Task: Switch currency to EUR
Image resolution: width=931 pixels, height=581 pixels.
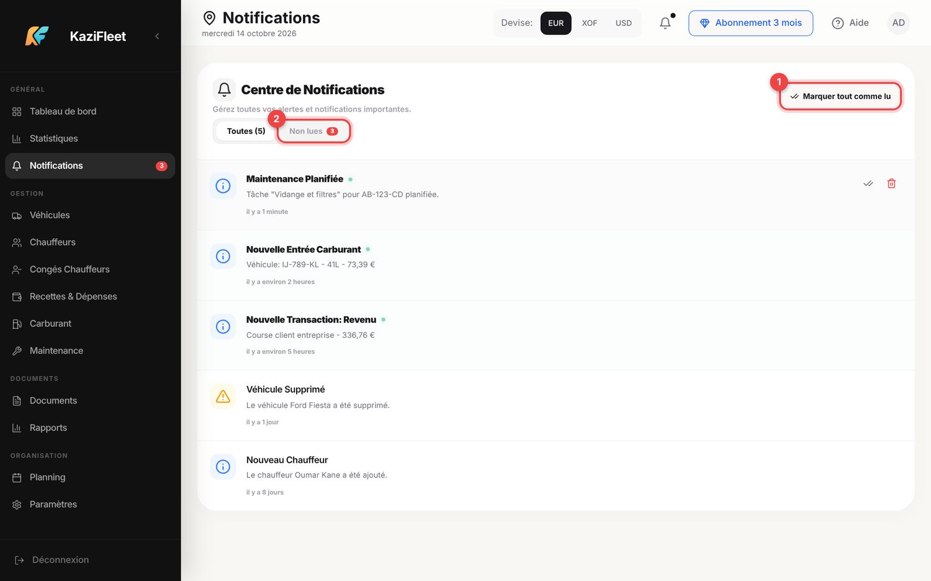Action: pyautogui.click(x=556, y=23)
